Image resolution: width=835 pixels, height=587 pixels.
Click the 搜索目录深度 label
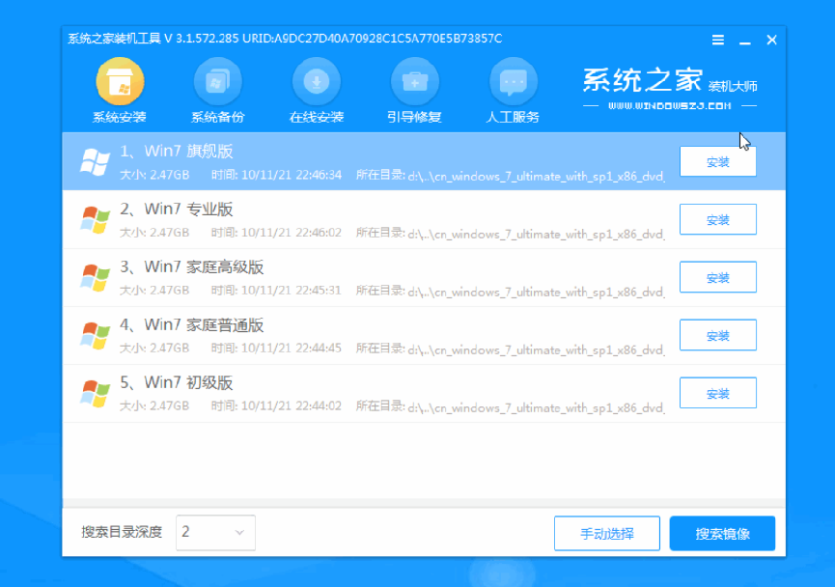(122, 532)
